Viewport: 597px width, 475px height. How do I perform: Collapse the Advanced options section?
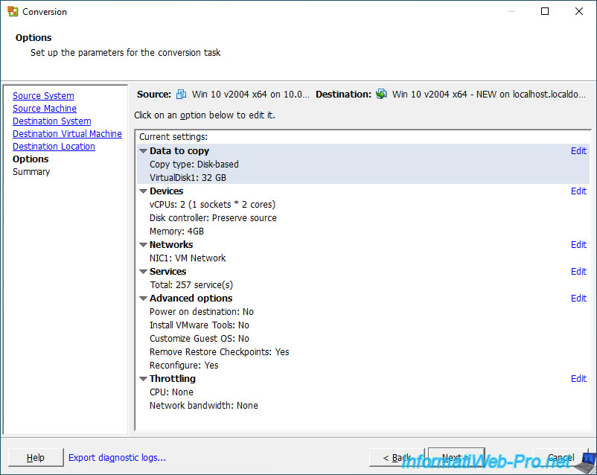143,299
